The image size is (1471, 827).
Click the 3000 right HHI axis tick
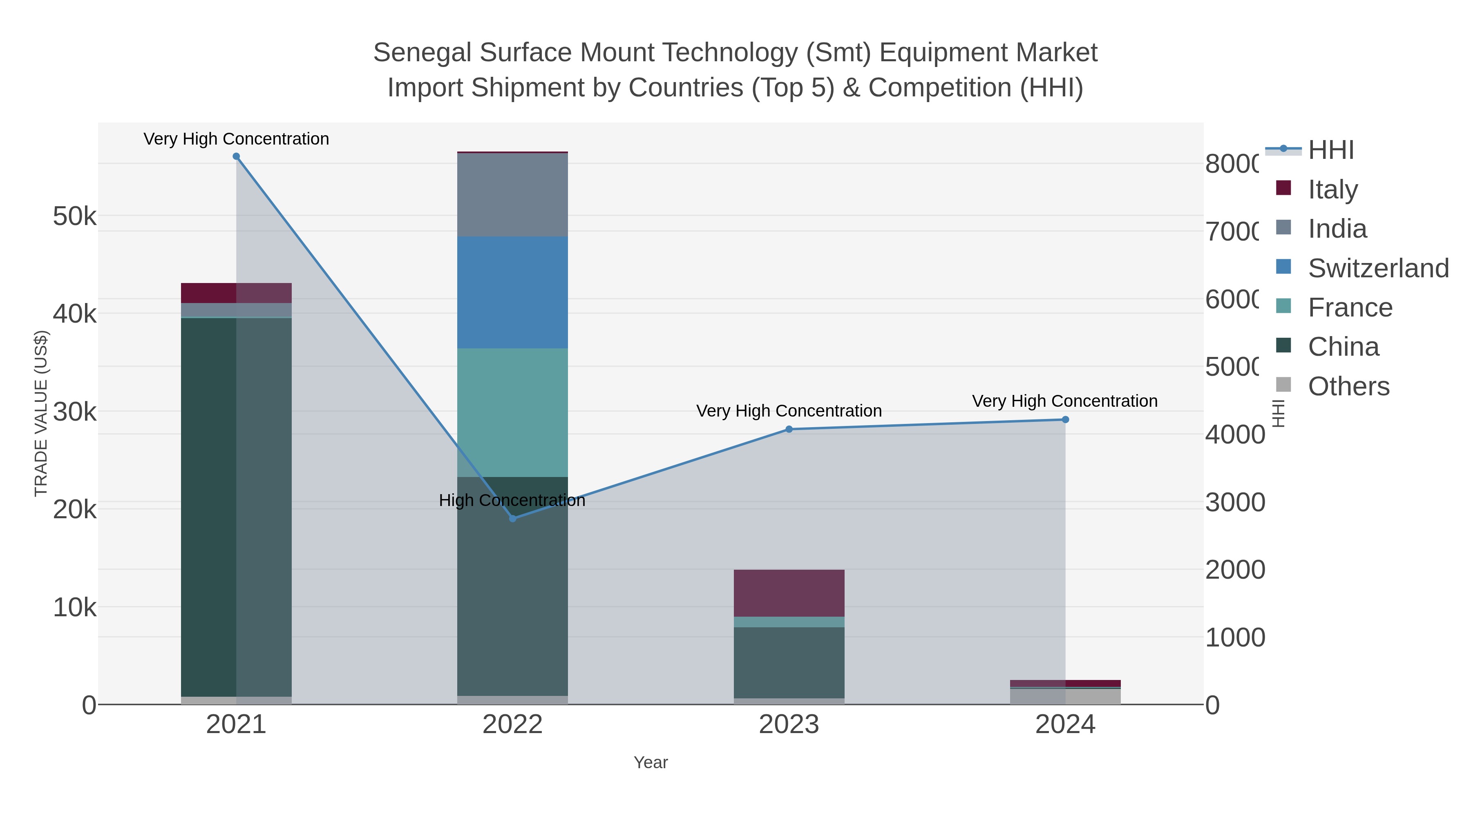pos(1235,502)
